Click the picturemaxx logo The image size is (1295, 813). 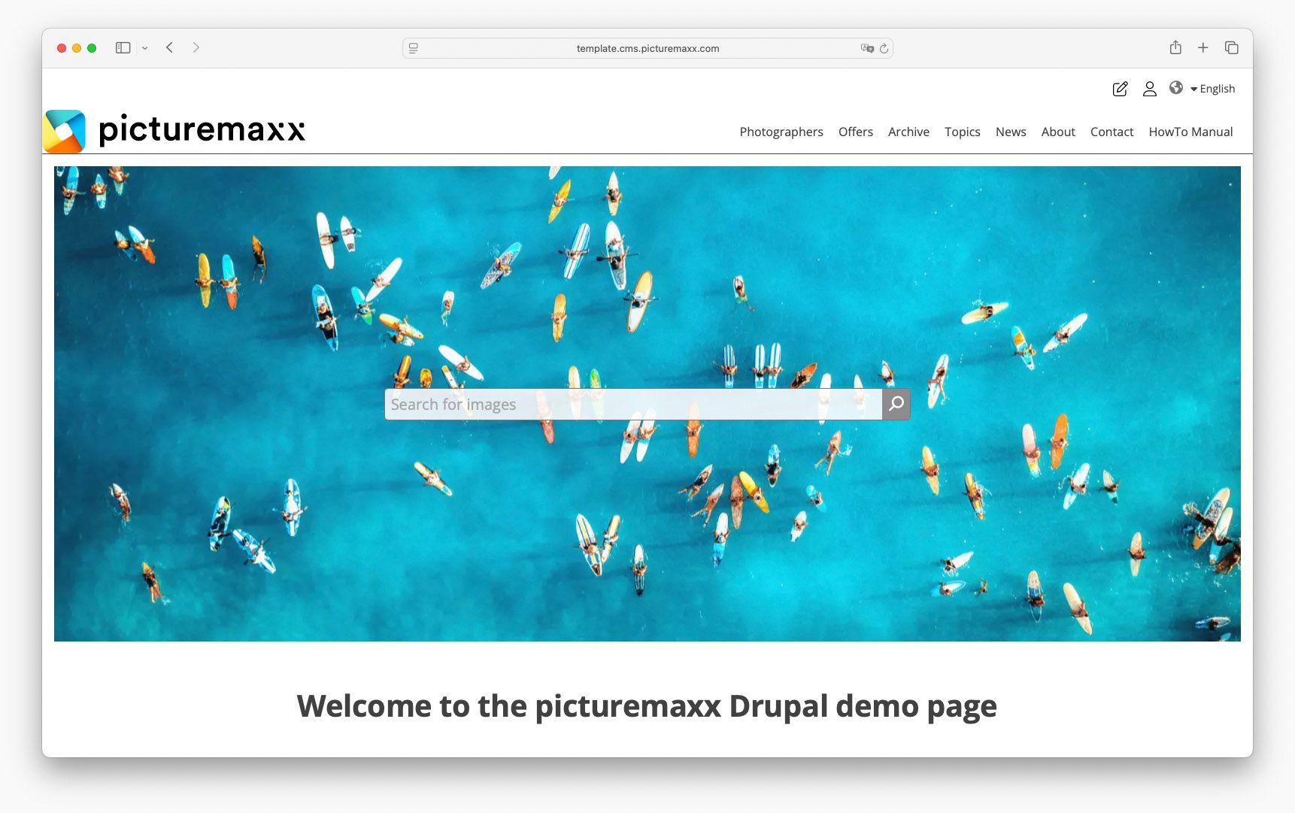click(x=174, y=129)
